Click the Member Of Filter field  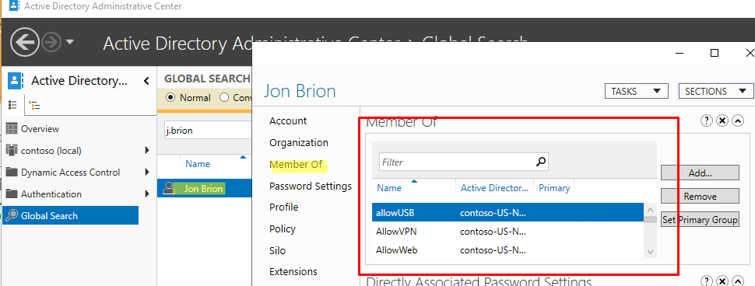[457, 162]
